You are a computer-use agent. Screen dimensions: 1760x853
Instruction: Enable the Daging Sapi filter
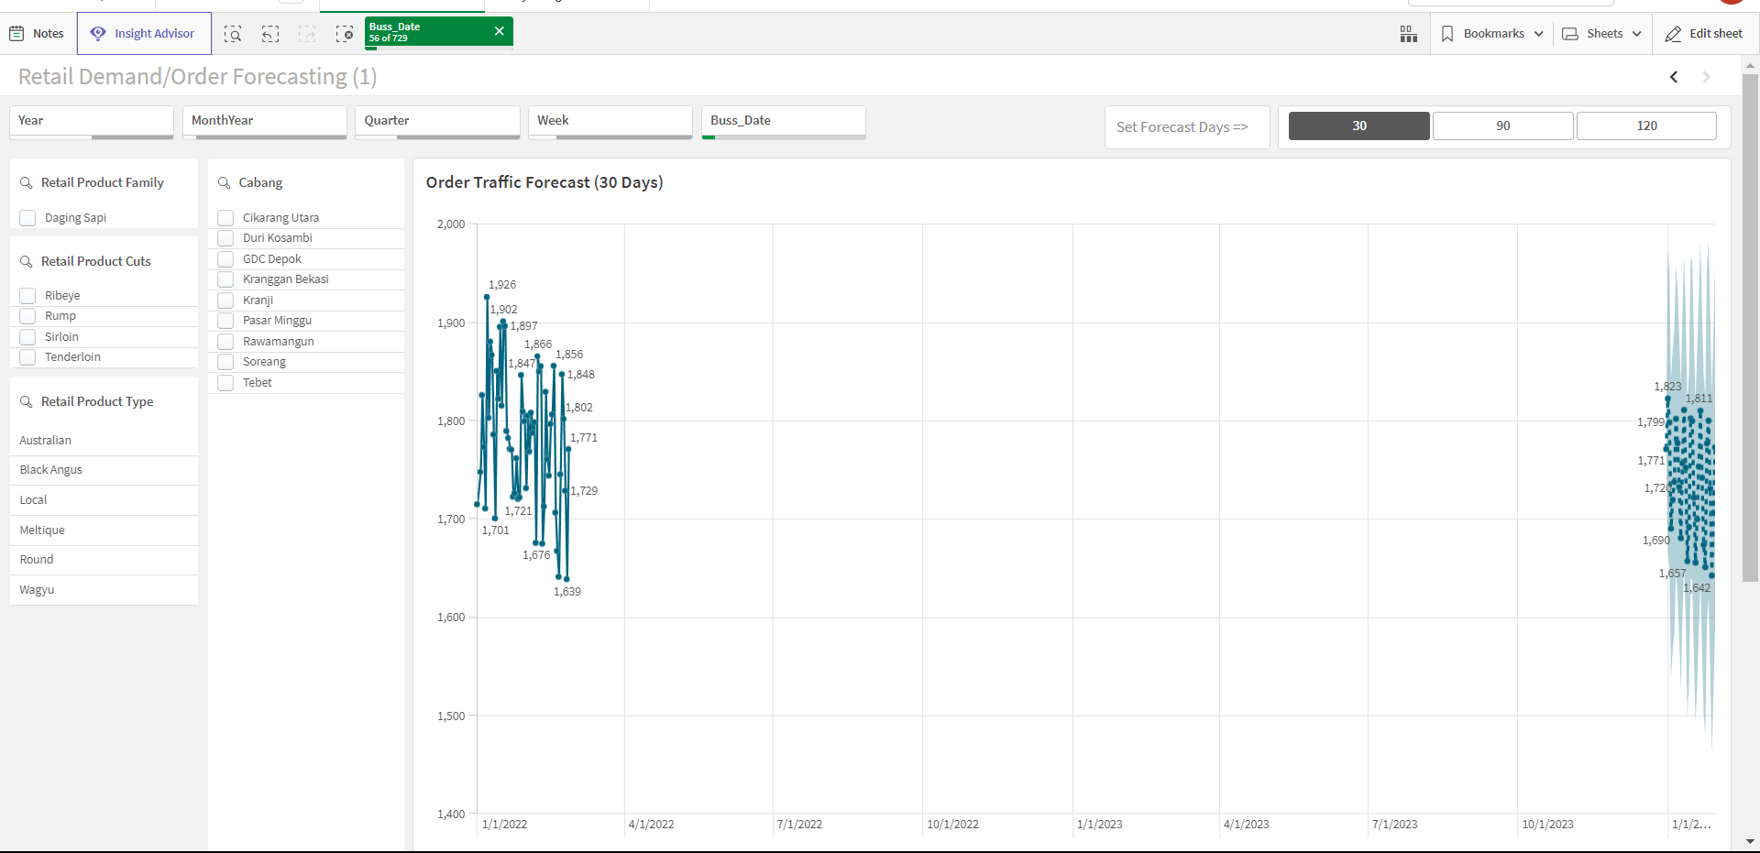(x=27, y=217)
